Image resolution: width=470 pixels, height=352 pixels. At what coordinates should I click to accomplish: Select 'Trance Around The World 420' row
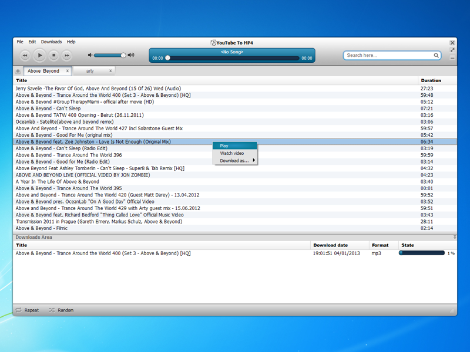pyautogui.click(x=235, y=195)
